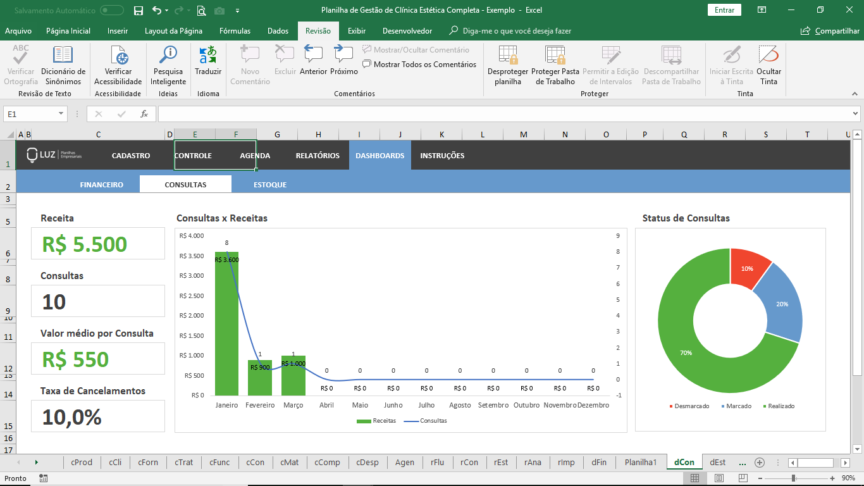Click Desproteger planilha icon

508,65
